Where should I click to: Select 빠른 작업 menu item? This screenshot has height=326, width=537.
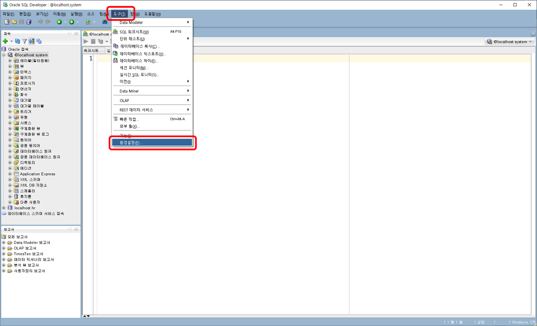pos(152,119)
